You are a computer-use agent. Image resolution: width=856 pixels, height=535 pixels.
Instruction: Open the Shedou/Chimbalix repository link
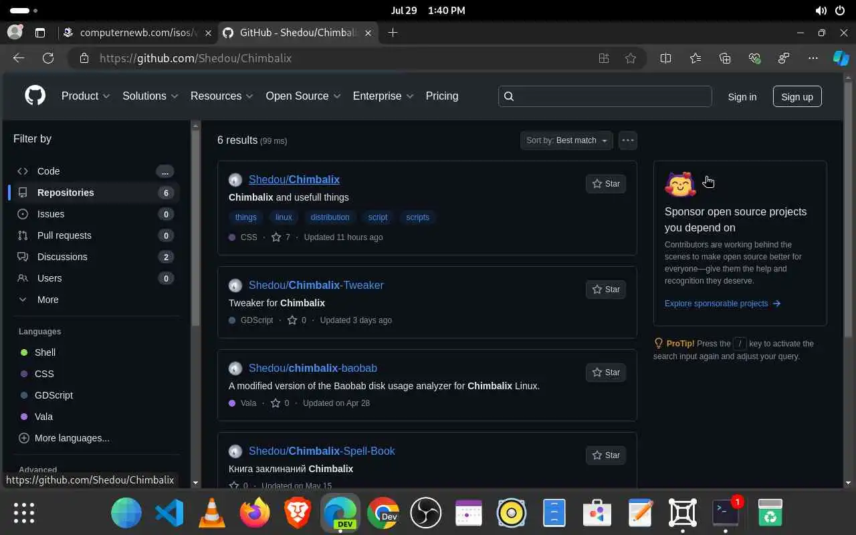pyautogui.click(x=294, y=179)
